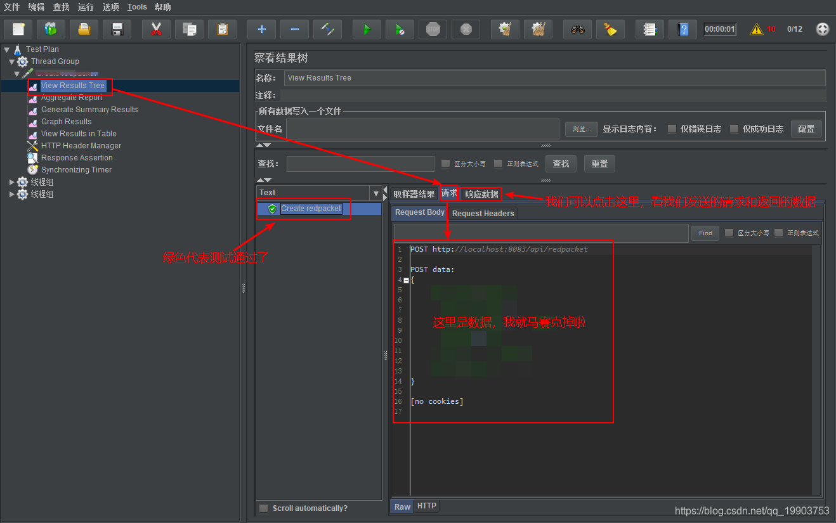Viewport: 836px width, 523px height.
Task: Clear results with single broom icon
Action: 505,29
